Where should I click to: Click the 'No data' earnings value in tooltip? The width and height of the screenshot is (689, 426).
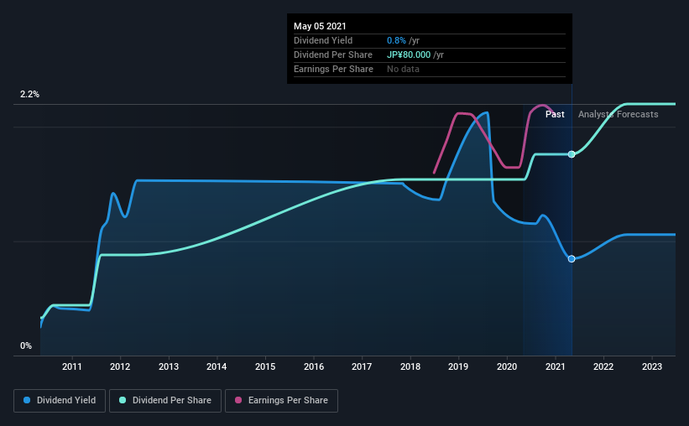tap(403, 69)
